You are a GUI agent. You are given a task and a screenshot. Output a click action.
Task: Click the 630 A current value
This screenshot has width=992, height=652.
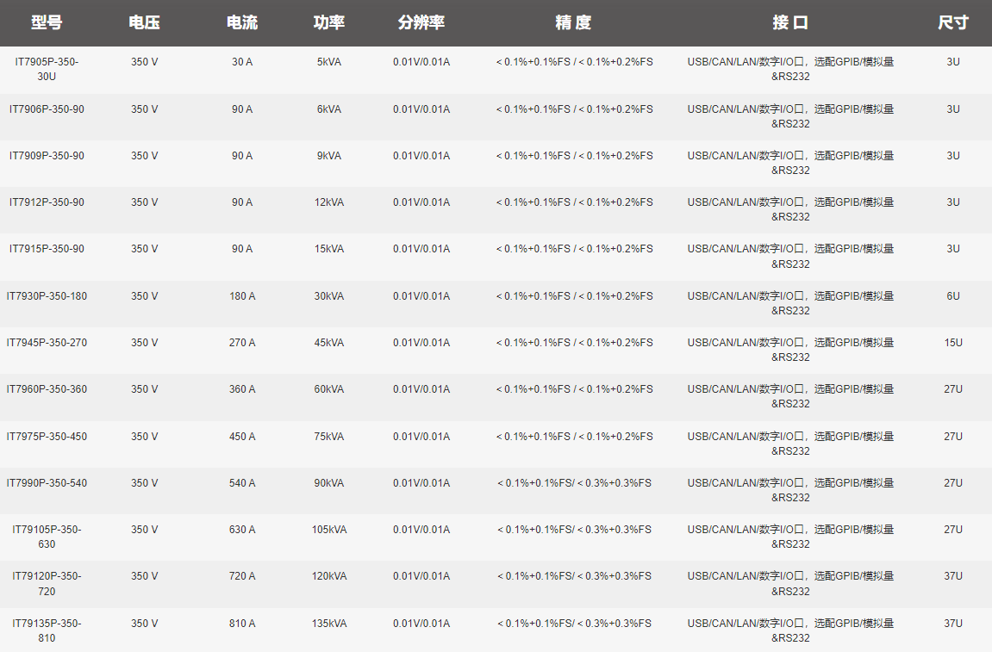click(242, 530)
